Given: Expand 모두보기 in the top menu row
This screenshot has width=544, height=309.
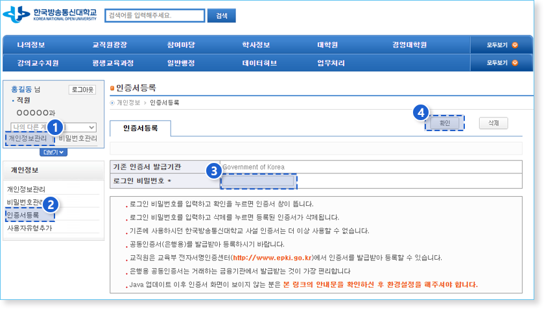Looking at the screenshot, I should coord(501,45).
